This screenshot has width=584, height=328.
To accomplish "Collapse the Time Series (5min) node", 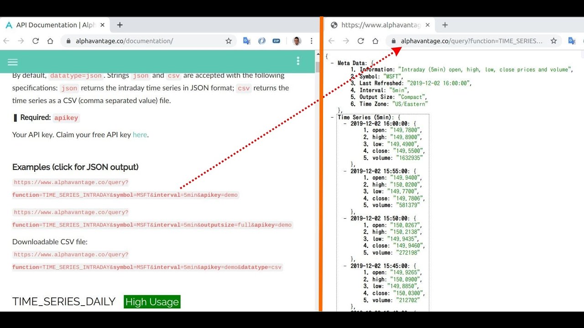I will point(332,117).
